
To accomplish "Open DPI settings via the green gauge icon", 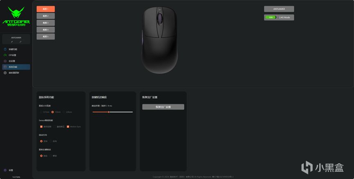I will click(x=5, y=55).
